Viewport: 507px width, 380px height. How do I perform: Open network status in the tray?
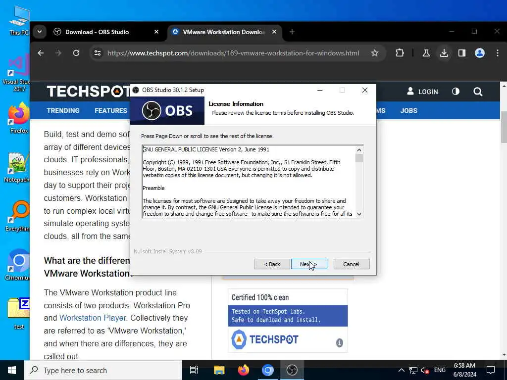tap(413, 370)
